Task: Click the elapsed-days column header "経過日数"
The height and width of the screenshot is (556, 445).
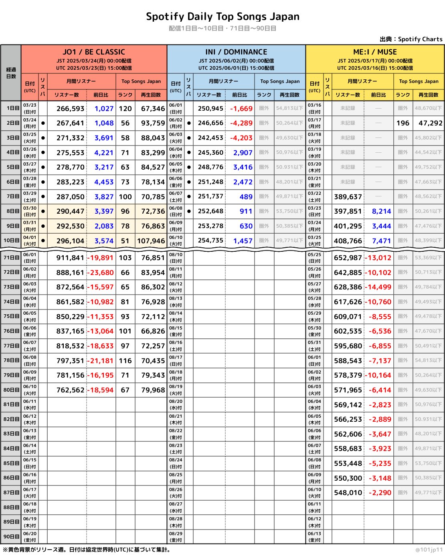Action: 11,73
